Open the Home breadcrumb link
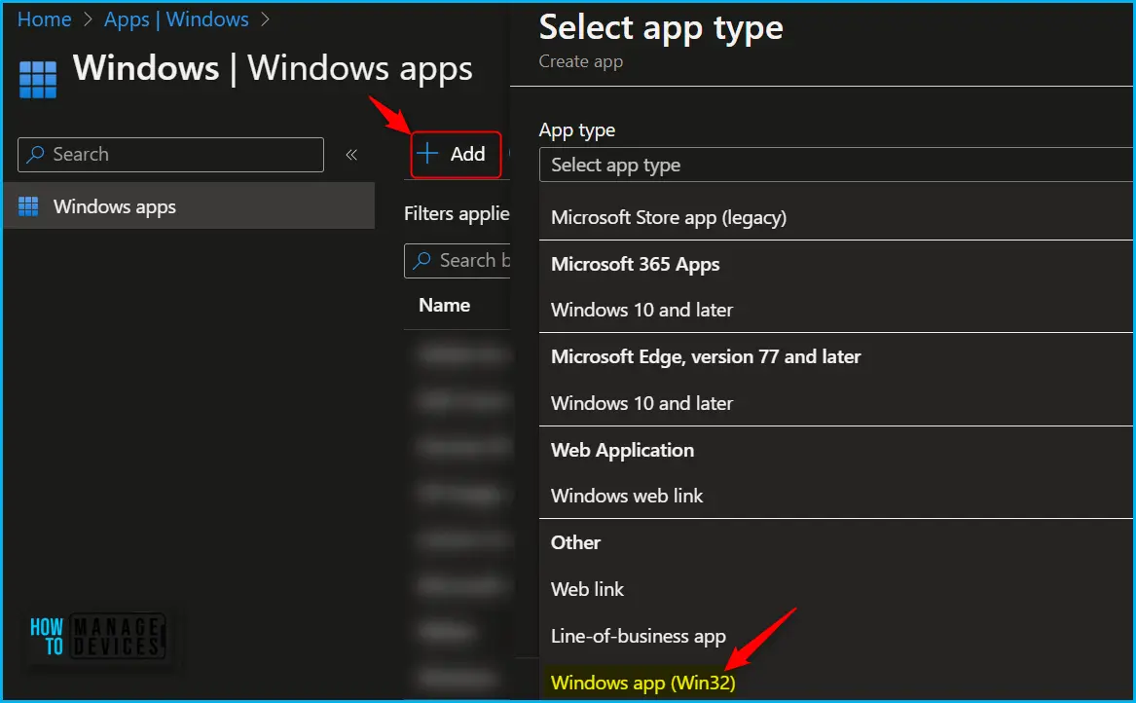 pos(44,19)
